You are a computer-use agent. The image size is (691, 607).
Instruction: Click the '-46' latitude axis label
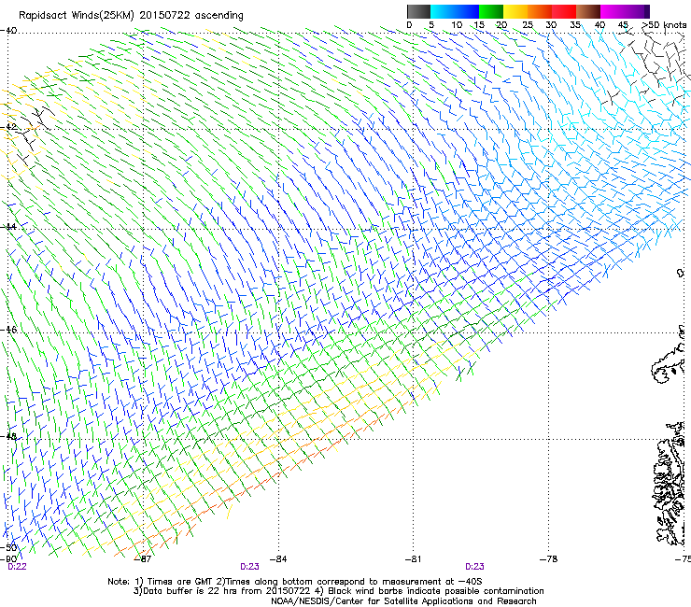8,330
